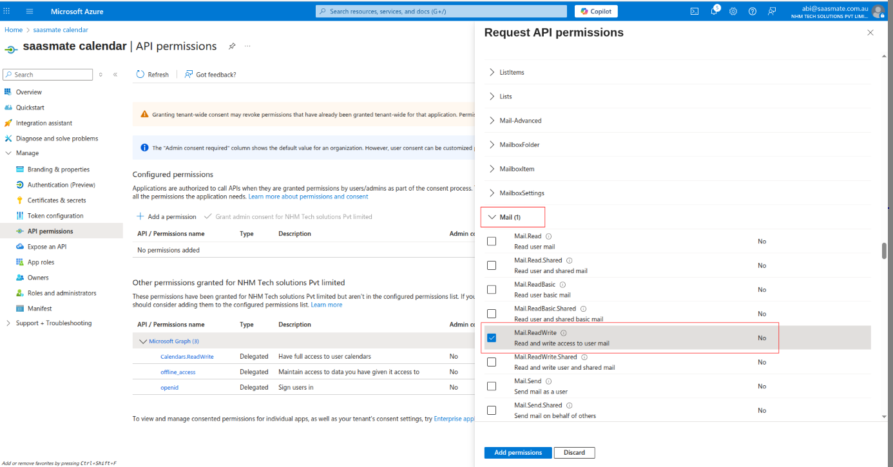The height and width of the screenshot is (467, 893).
Task: Click the Add permissions button
Action: (x=517, y=453)
